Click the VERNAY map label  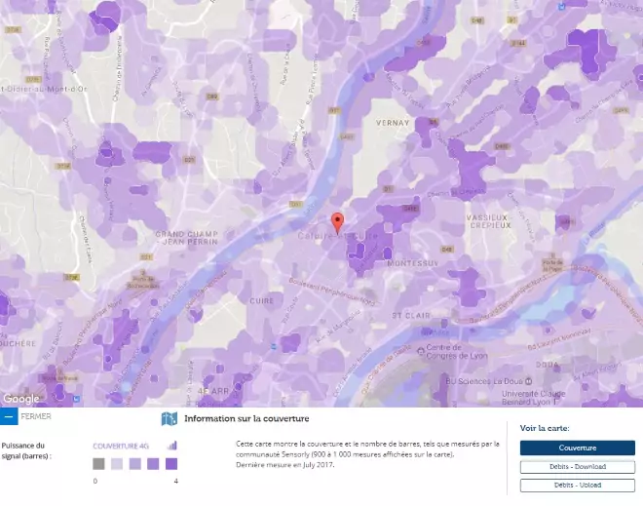[393, 123]
